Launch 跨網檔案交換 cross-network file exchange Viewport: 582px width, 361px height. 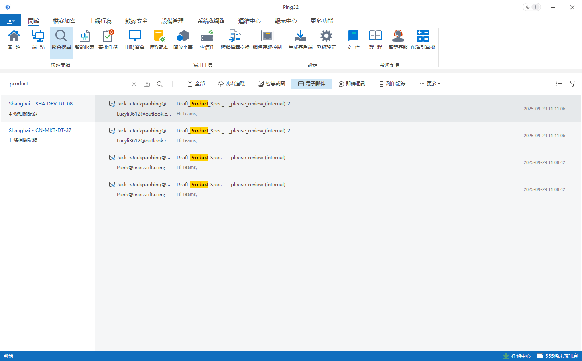tap(235, 40)
